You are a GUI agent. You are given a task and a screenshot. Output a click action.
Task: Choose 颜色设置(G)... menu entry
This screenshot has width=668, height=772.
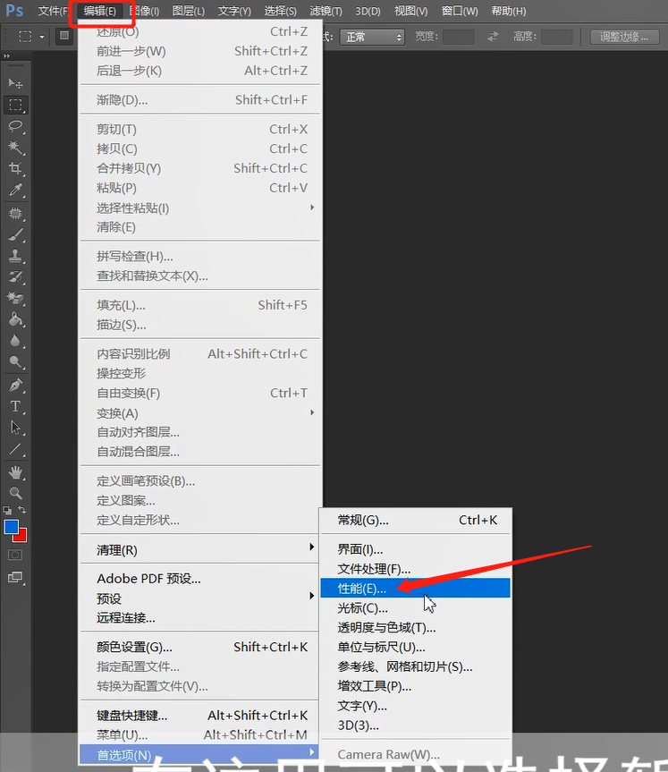199,647
